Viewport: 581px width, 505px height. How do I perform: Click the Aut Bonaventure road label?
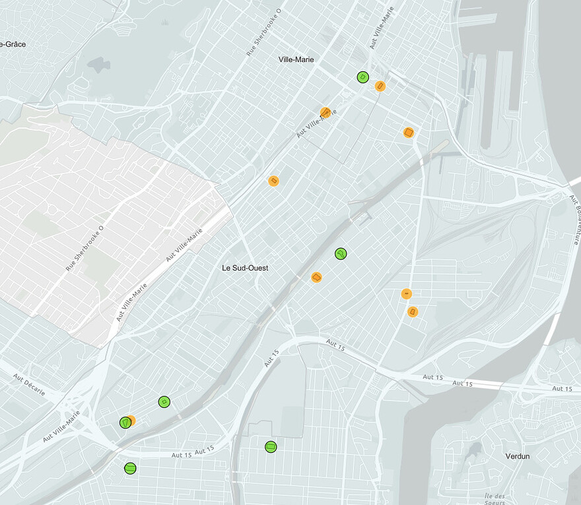[x=576, y=220]
